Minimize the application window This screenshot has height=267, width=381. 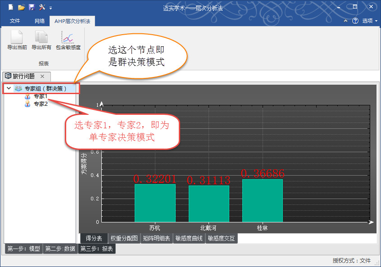(339, 7)
